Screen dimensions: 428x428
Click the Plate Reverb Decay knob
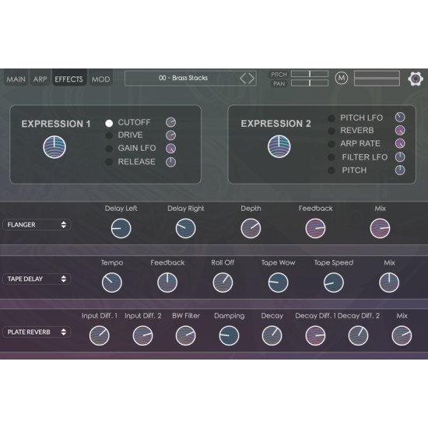[272, 335]
